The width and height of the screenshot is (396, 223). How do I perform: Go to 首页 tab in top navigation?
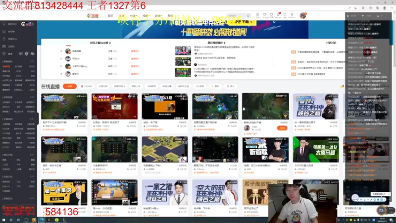pos(110,16)
